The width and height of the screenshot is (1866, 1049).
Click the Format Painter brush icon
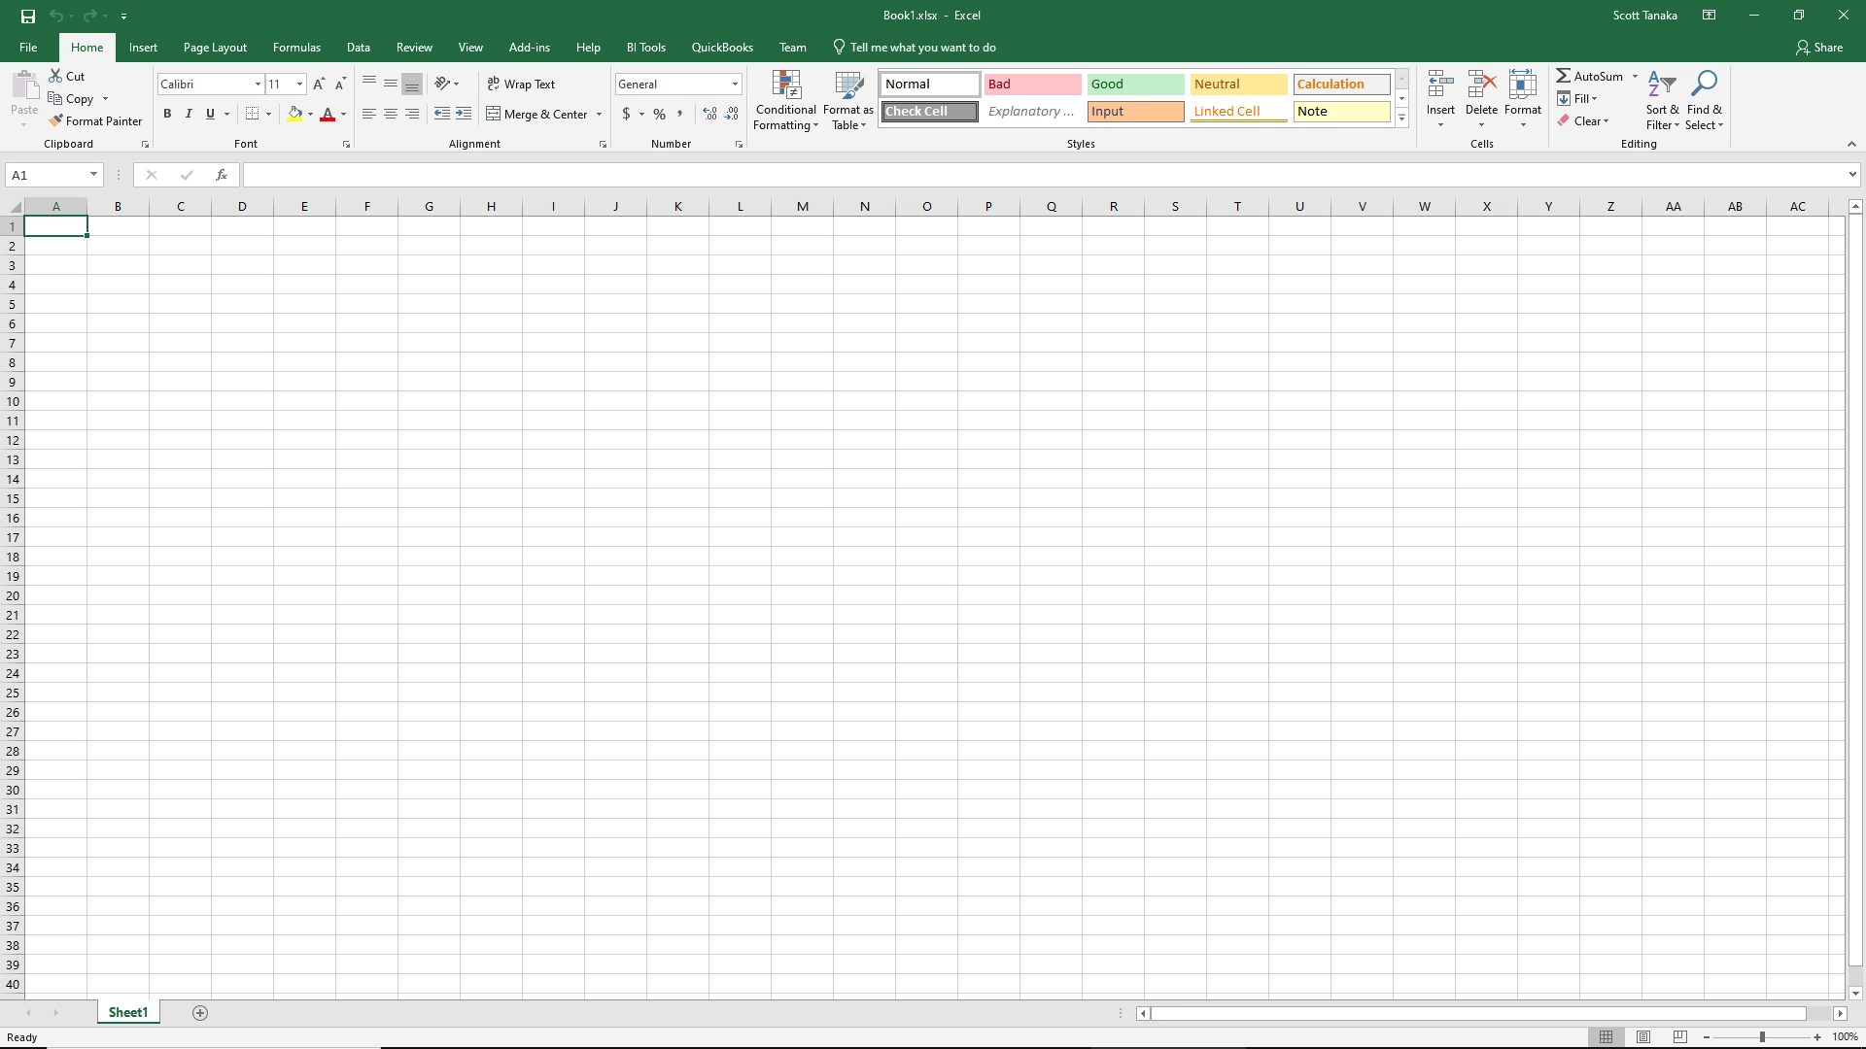(x=56, y=121)
